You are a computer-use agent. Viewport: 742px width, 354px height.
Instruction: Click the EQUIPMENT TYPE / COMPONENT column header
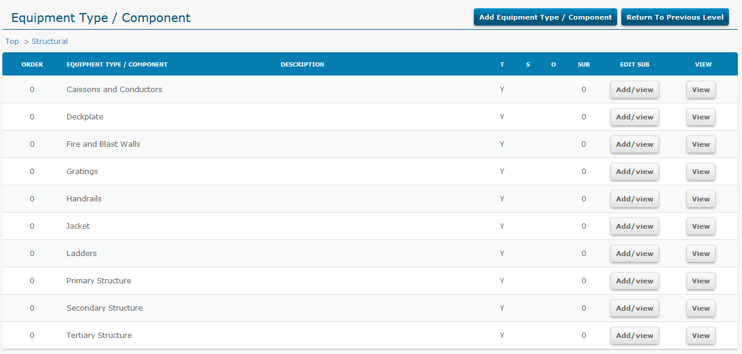(x=115, y=64)
